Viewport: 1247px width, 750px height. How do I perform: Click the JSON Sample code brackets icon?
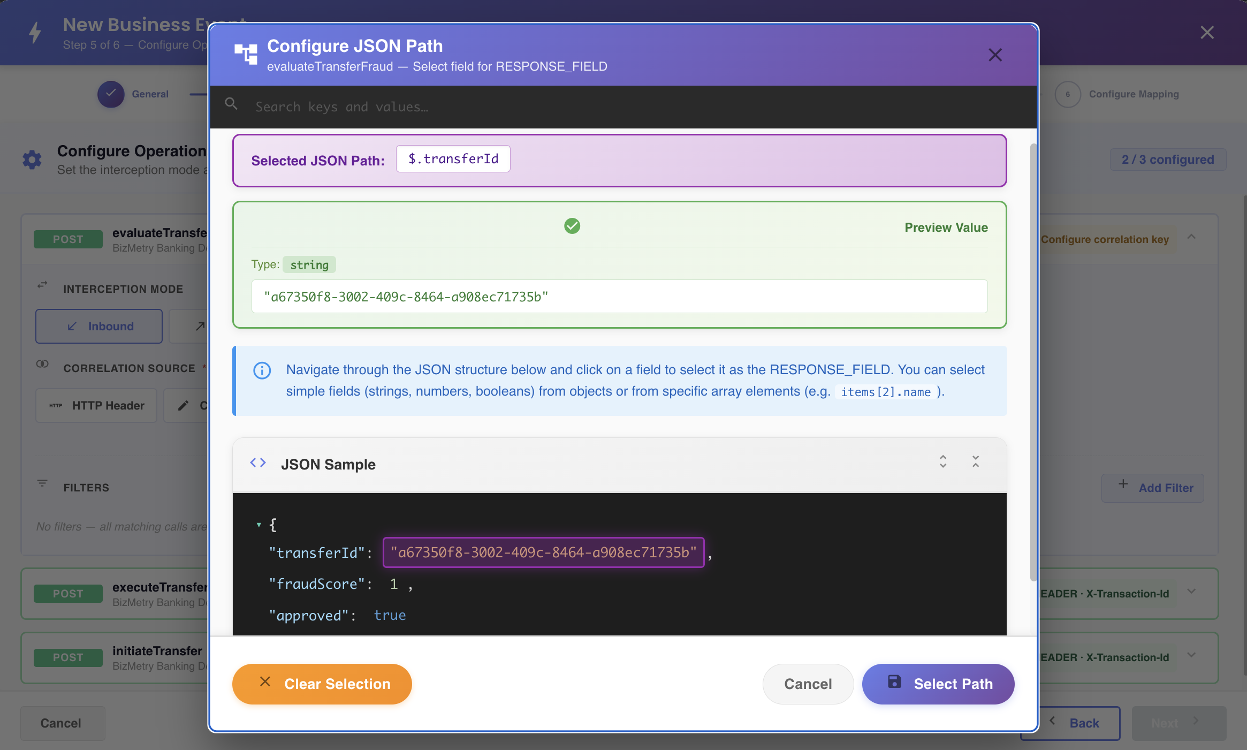(x=258, y=463)
